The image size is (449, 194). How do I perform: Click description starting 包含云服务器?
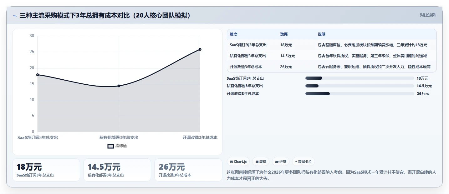tap(374, 67)
